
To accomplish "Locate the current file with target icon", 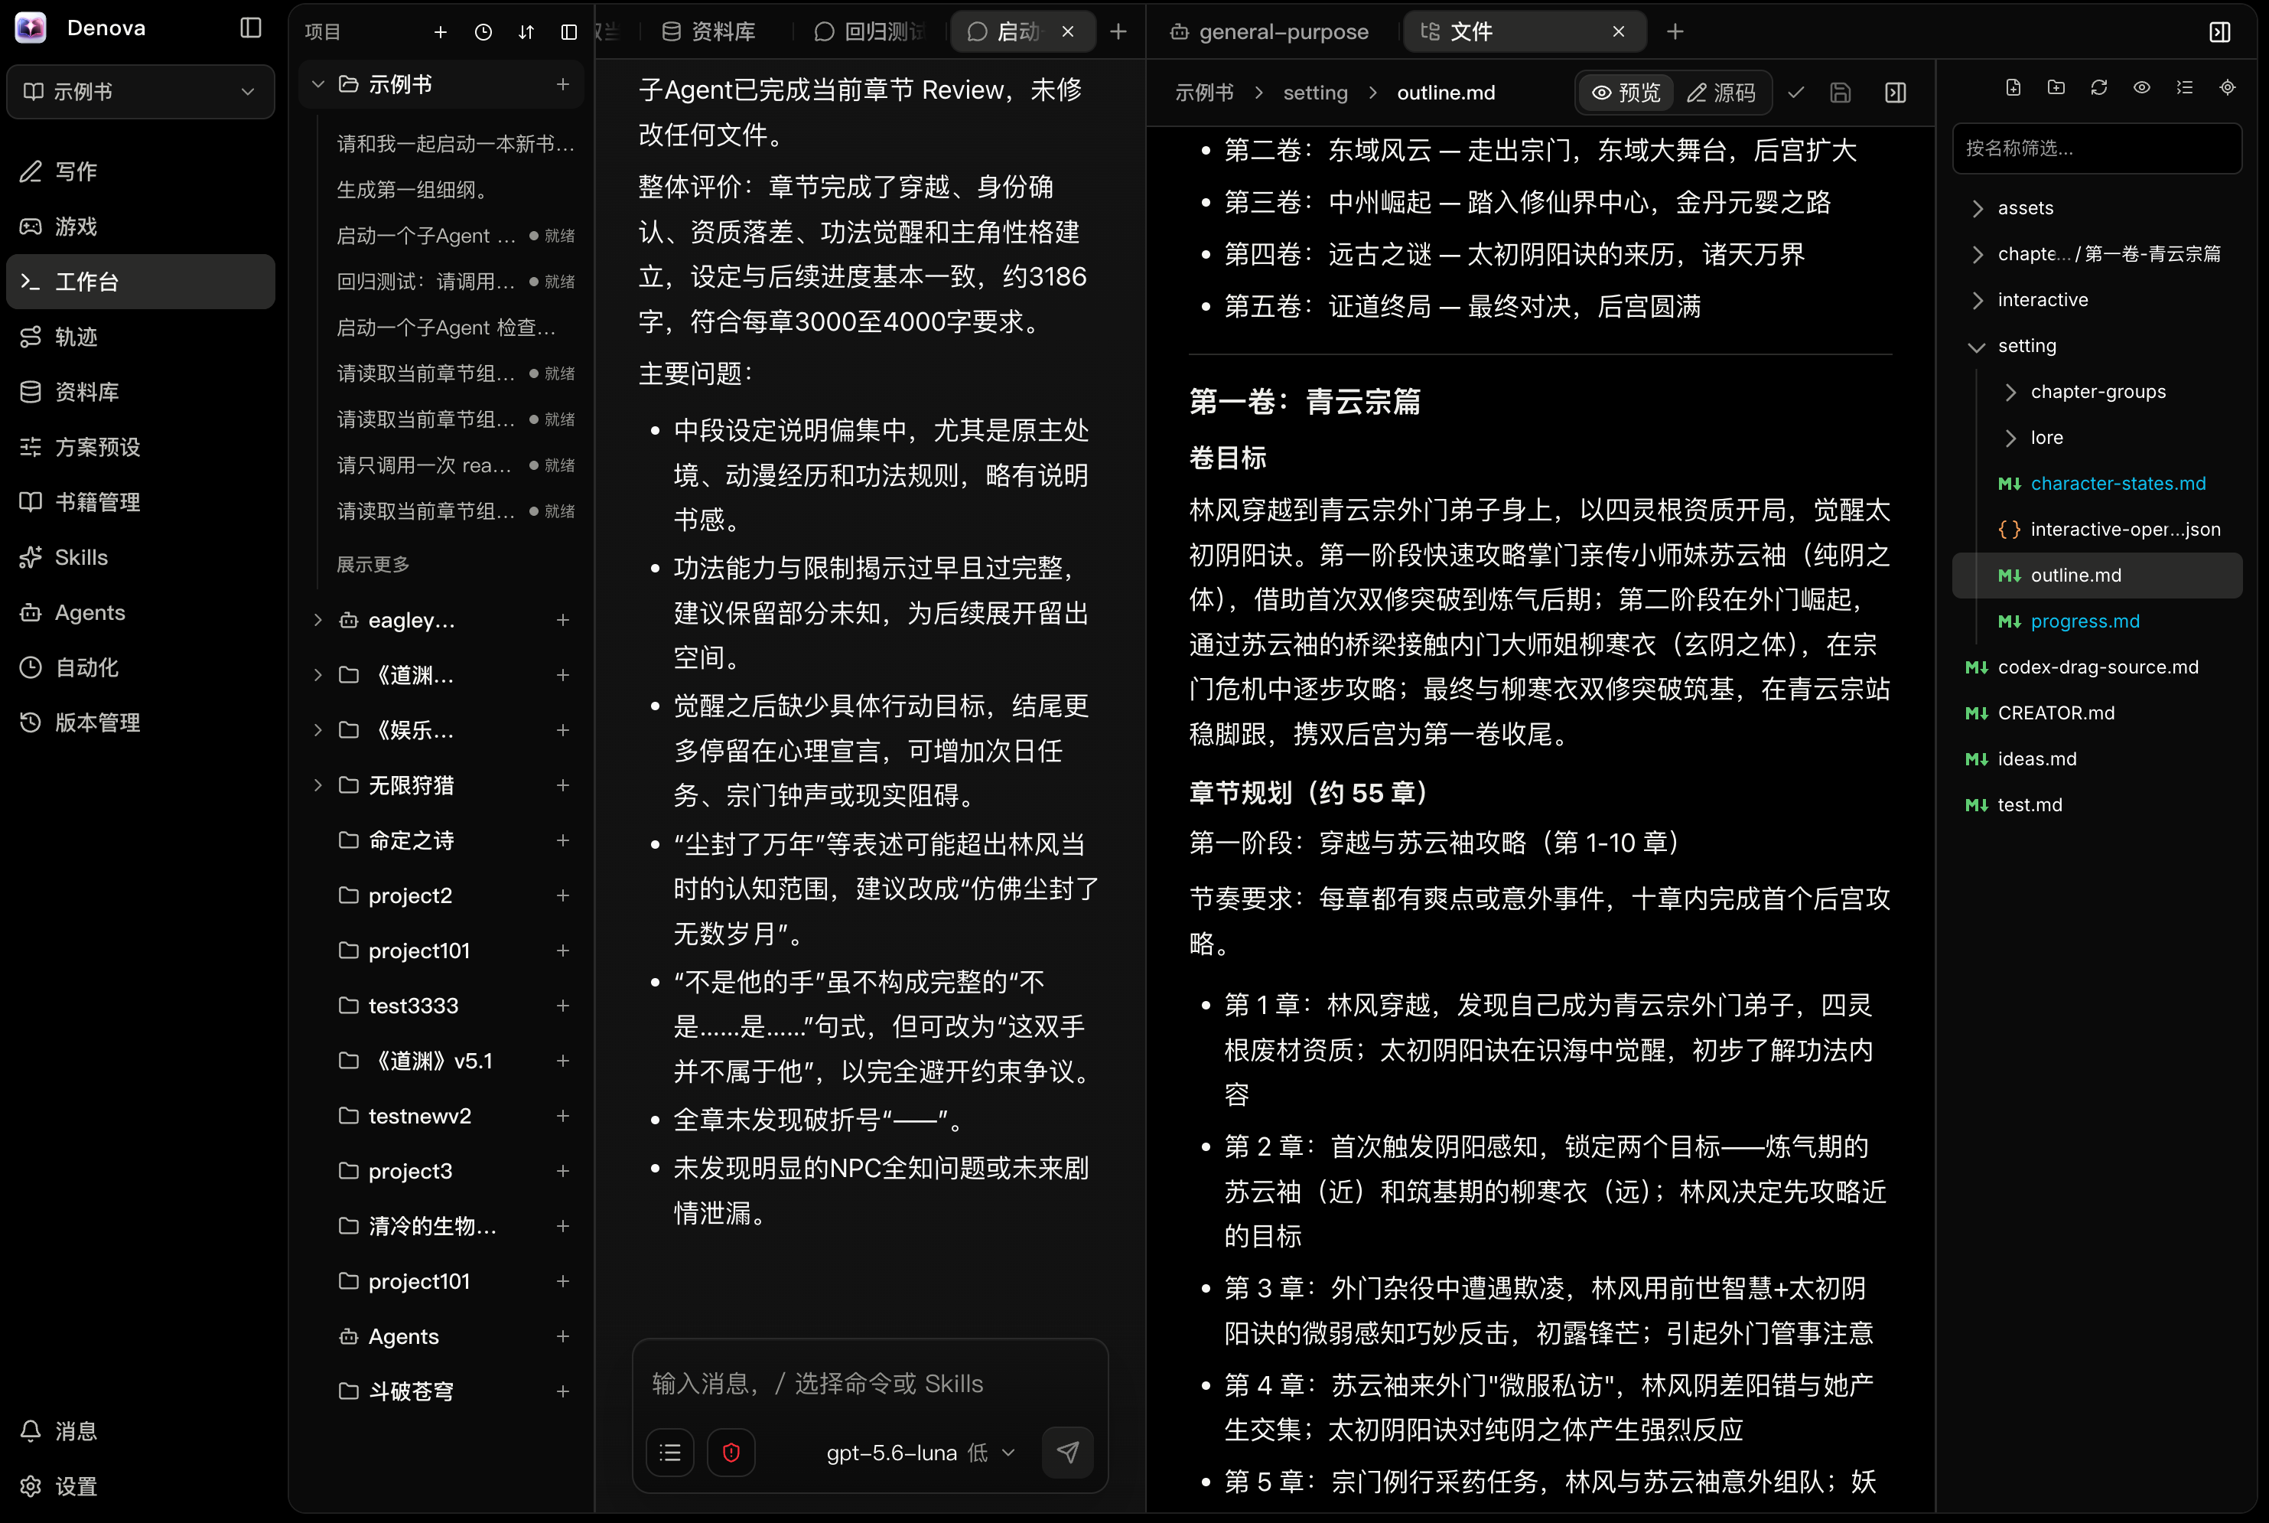I will (2227, 87).
